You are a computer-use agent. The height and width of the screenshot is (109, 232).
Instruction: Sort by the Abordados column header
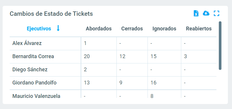(x=99, y=29)
